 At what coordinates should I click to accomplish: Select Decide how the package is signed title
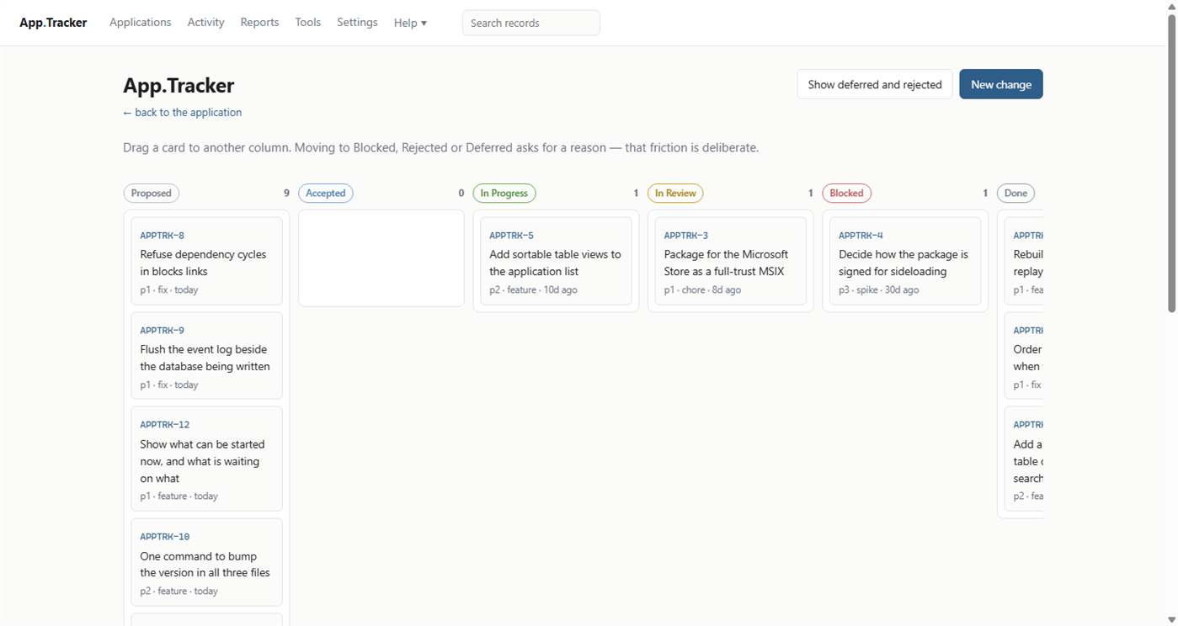(903, 263)
